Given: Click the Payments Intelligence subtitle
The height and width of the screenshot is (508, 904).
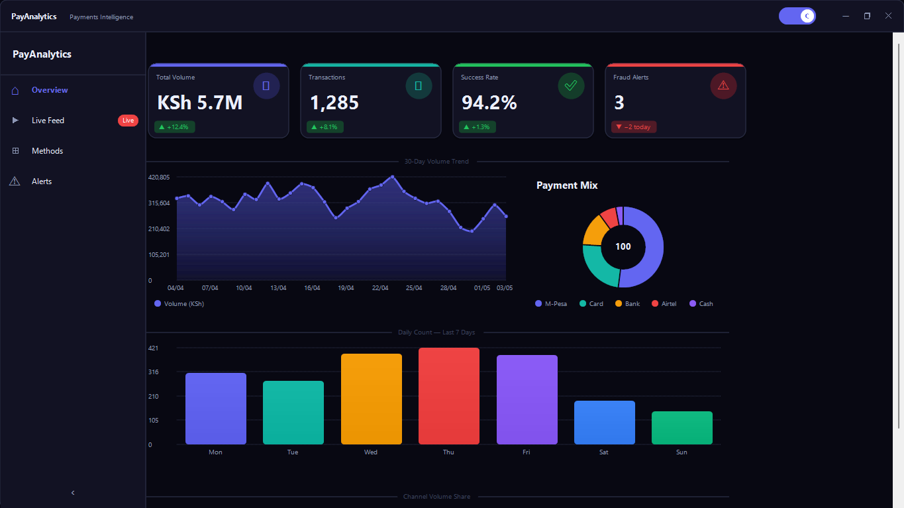Looking at the screenshot, I should tap(101, 17).
